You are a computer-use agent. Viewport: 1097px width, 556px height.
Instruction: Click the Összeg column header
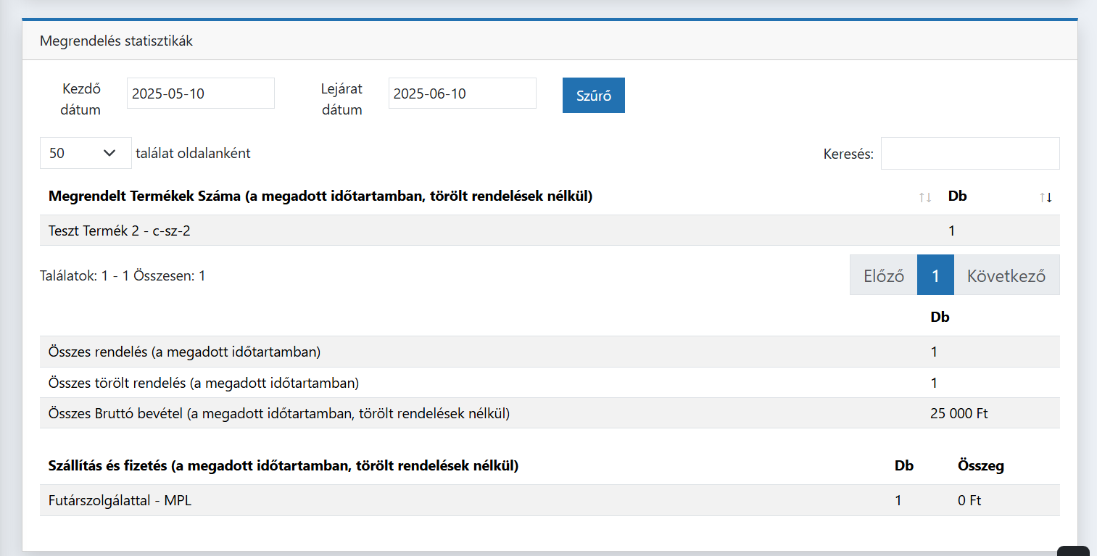click(x=980, y=466)
